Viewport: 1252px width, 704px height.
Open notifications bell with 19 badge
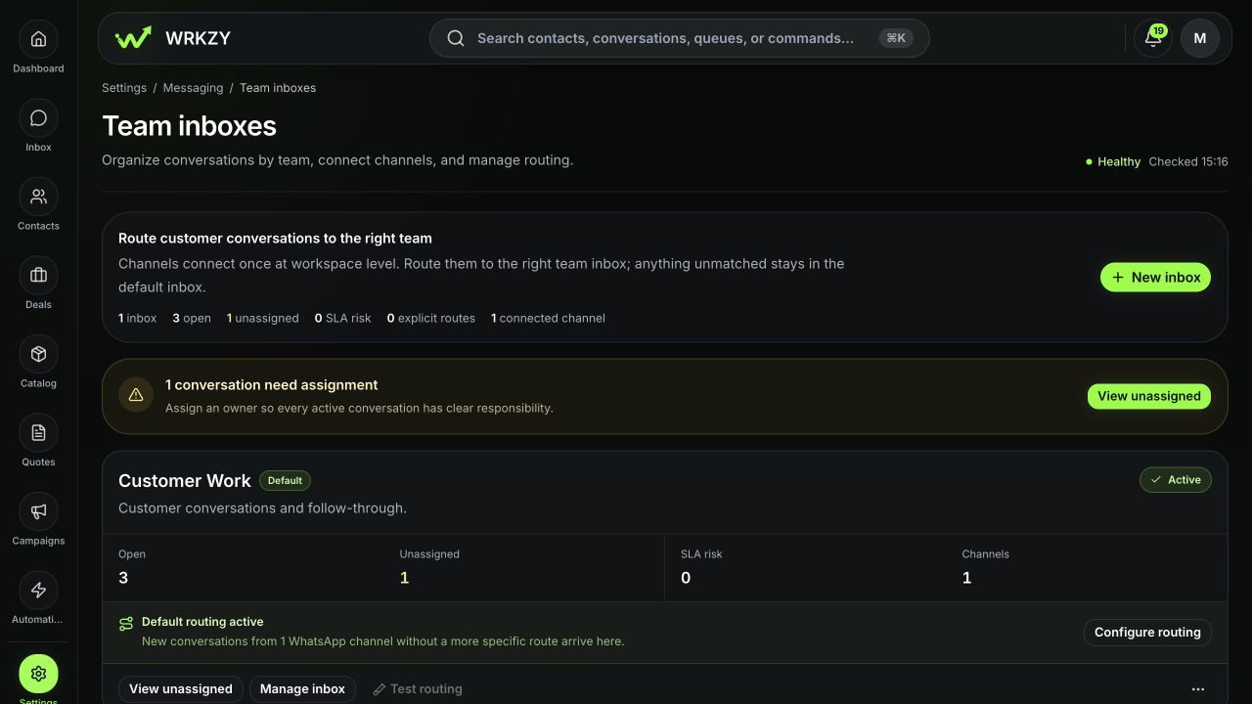click(1153, 38)
